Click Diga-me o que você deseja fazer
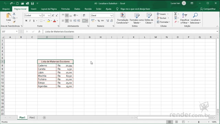The height and width of the screenshot is (124, 220). [135, 9]
